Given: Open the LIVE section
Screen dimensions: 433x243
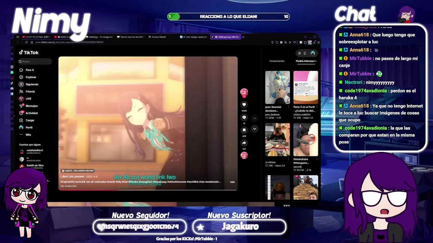Looking at the screenshot, I should tap(25, 99).
